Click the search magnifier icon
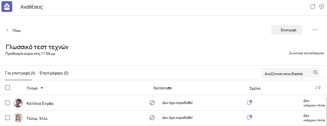Screen dimensions: 327x126 point(316,72)
